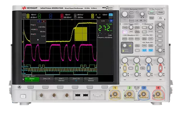Toggle the channel 2 key in Vertical section
The image size is (182, 113).
(137, 68)
